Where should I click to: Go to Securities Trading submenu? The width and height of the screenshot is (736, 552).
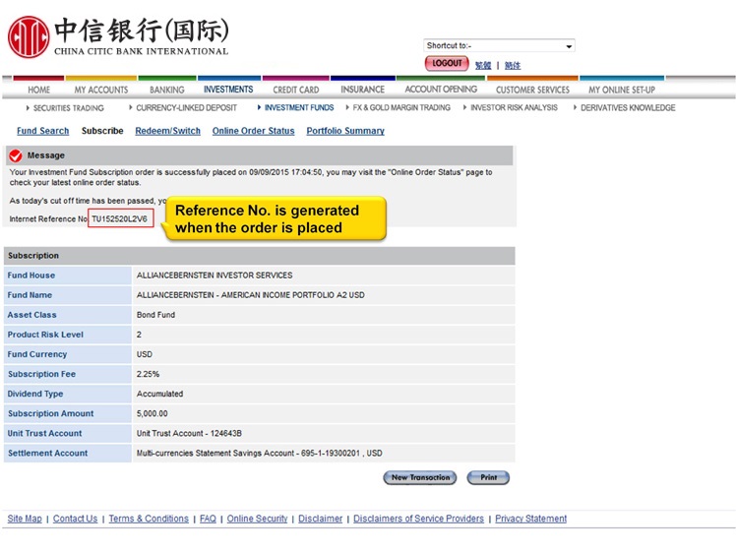[69, 108]
